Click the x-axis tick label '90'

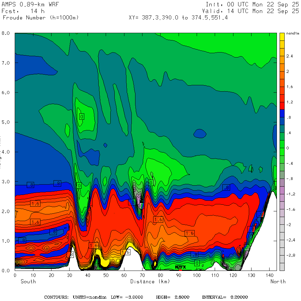point(179,275)
